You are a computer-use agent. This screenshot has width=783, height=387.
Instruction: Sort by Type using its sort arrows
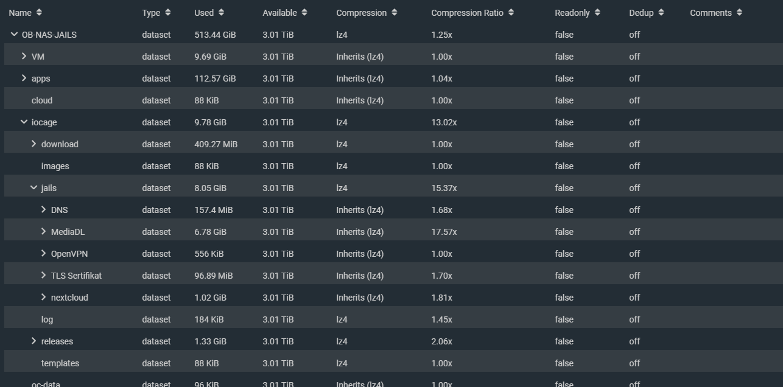click(x=167, y=13)
